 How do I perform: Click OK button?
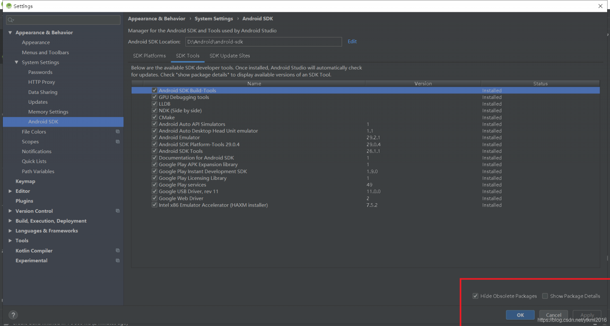(520, 315)
